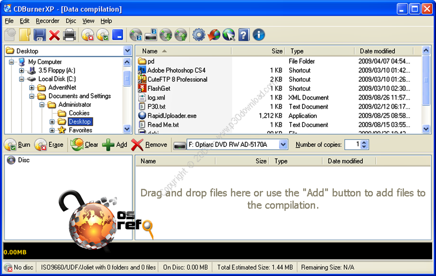Open help with the question mark icon
This screenshot has height=276, width=436.
244,35
